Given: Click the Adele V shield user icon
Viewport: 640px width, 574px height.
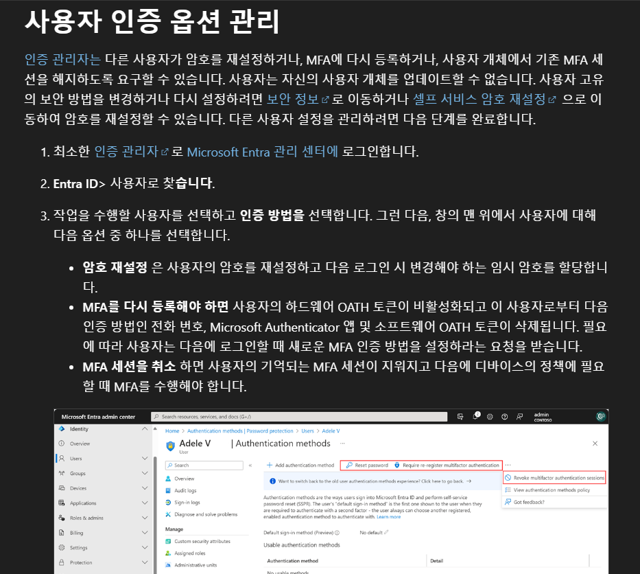Looking at the screenshot, I should [171, 446].
